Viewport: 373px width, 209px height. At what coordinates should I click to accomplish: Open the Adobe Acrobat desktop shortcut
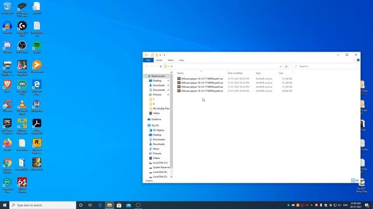(37, 127)
